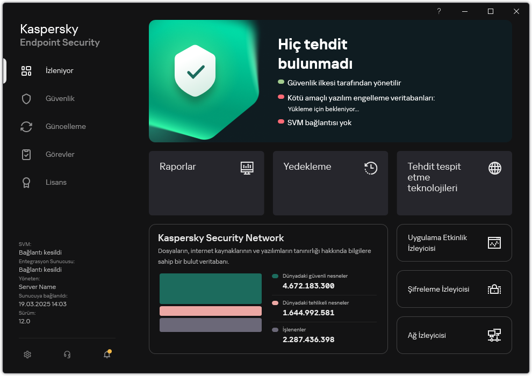532x376 pixels.
Task: Open the Lisans section
Action: point(56,183)
